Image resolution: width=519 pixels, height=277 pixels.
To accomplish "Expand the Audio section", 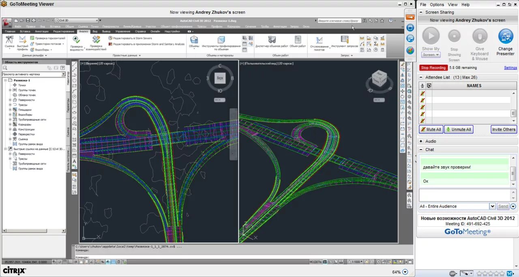I will (x=421, y=141).
